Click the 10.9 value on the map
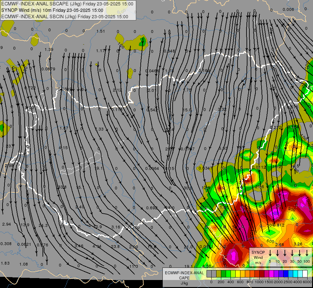 pos(98,227)
